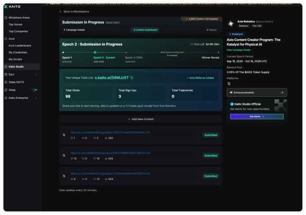Click the Stake KAITO icon
The image size is (306, 215).
pos(6,82)
